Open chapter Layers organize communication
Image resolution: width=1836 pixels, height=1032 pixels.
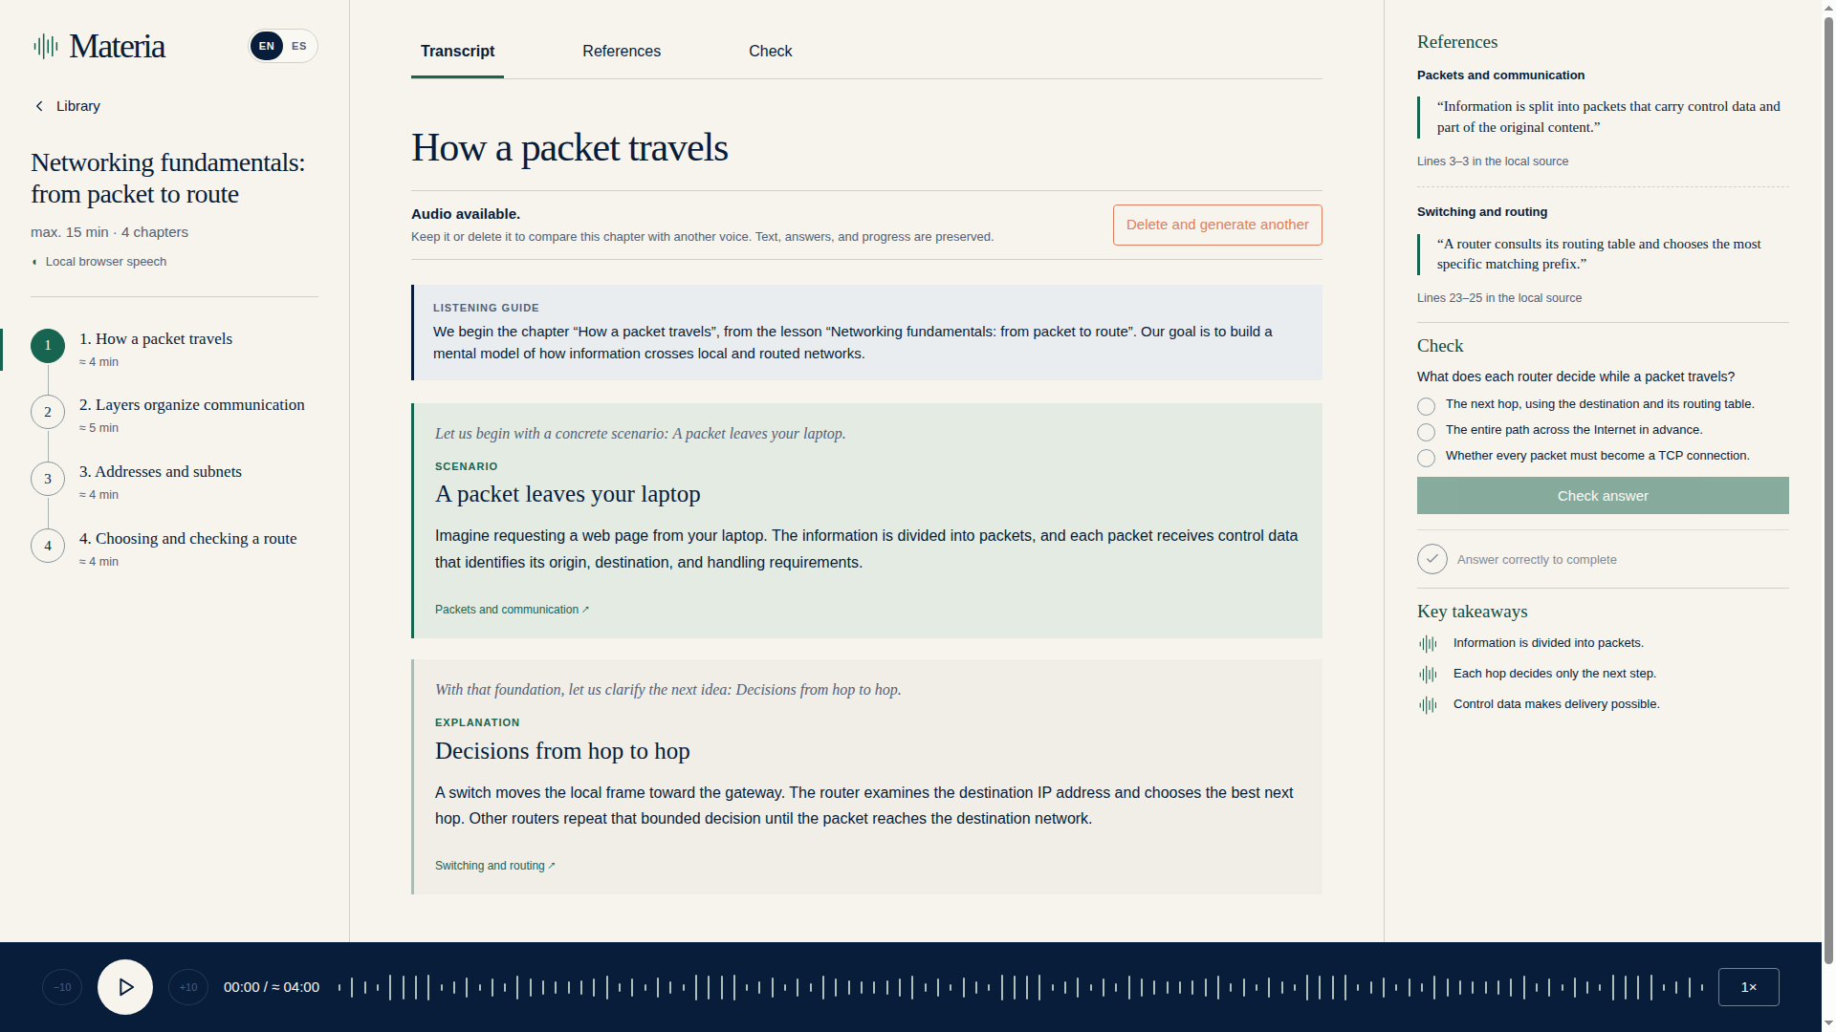[192, 405]
